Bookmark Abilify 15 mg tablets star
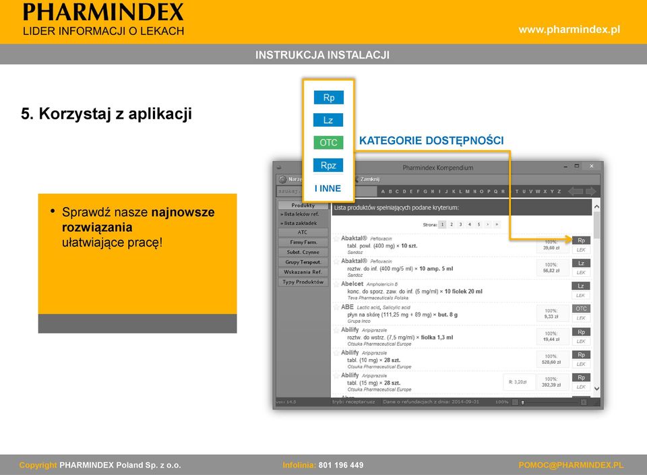The width and height of the screenshot is (647, 475). click(336, 376)
